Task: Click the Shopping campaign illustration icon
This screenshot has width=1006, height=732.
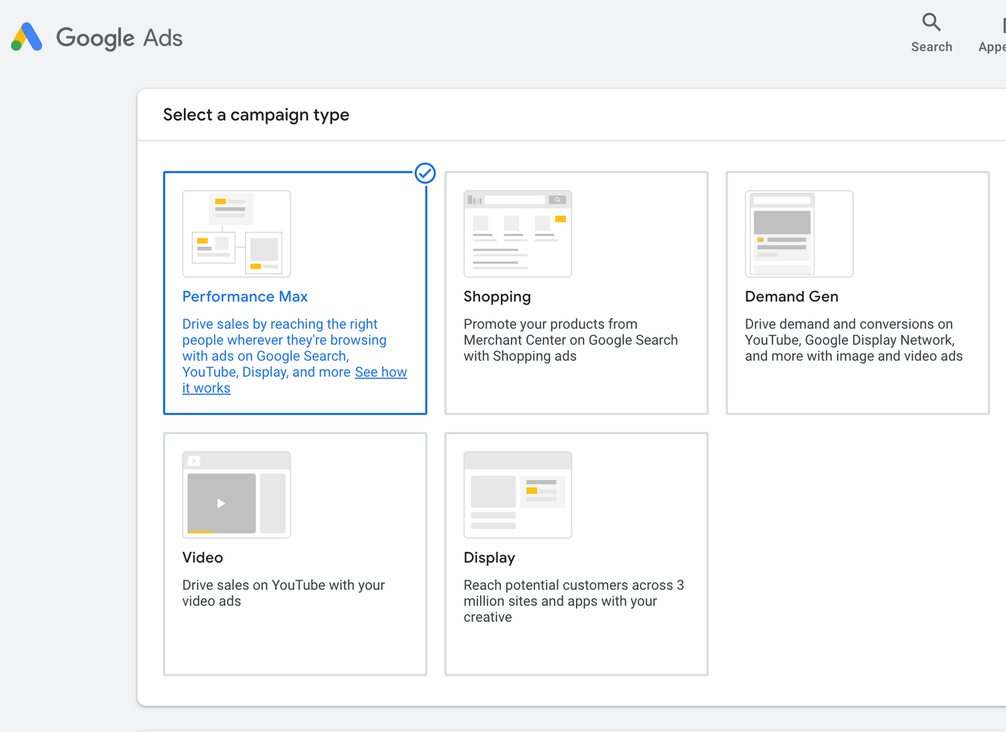Action: (x=517, y=233)
